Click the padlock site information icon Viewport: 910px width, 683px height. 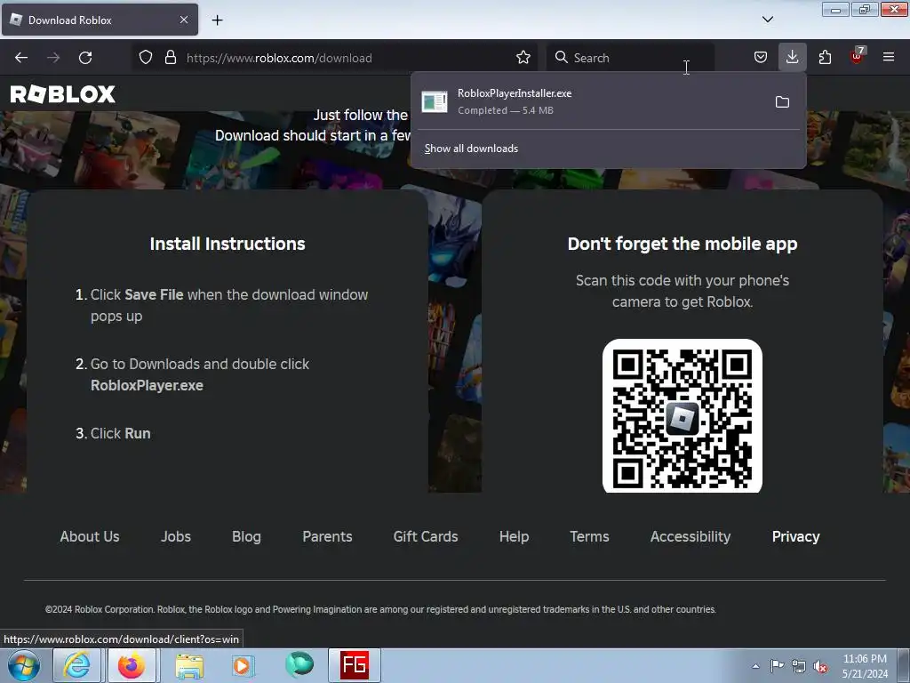pos(170,58)
